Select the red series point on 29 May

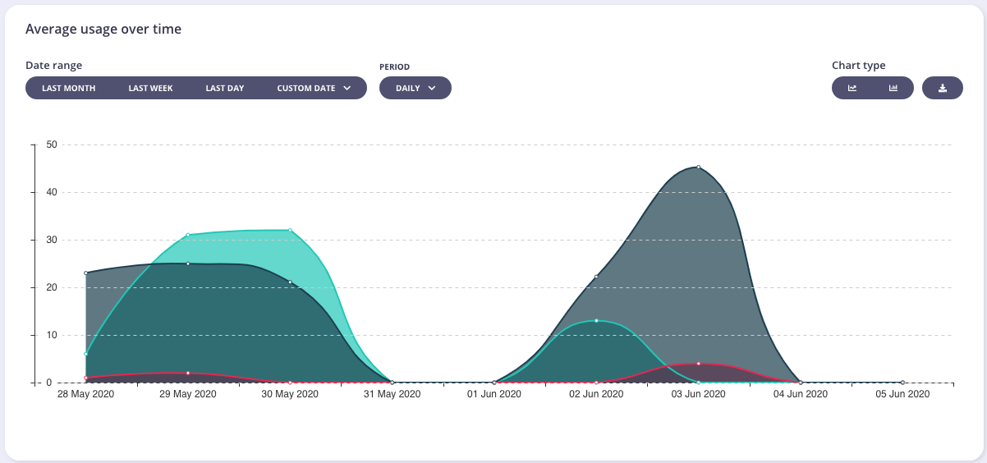click(188, 373)
